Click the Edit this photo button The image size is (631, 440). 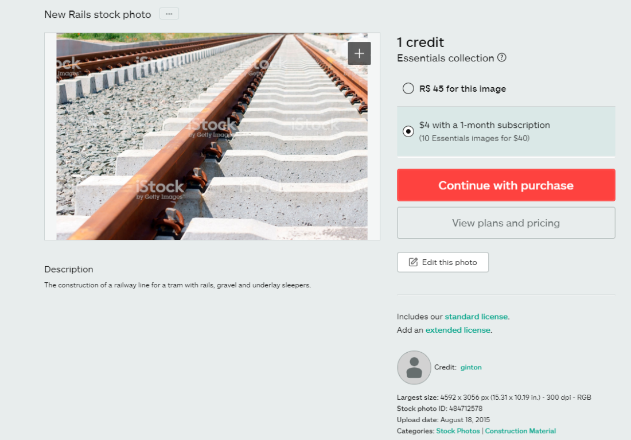pyautogui.click(x=443, y=263)
